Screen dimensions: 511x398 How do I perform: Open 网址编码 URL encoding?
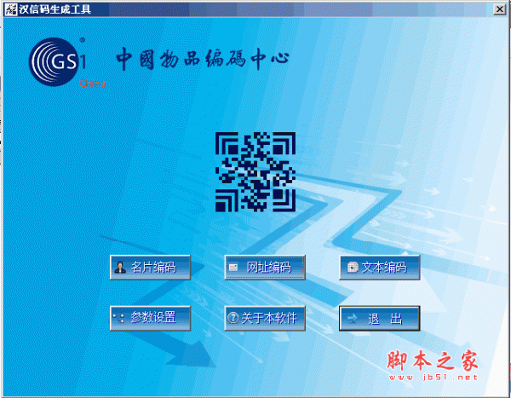[265, 268]
